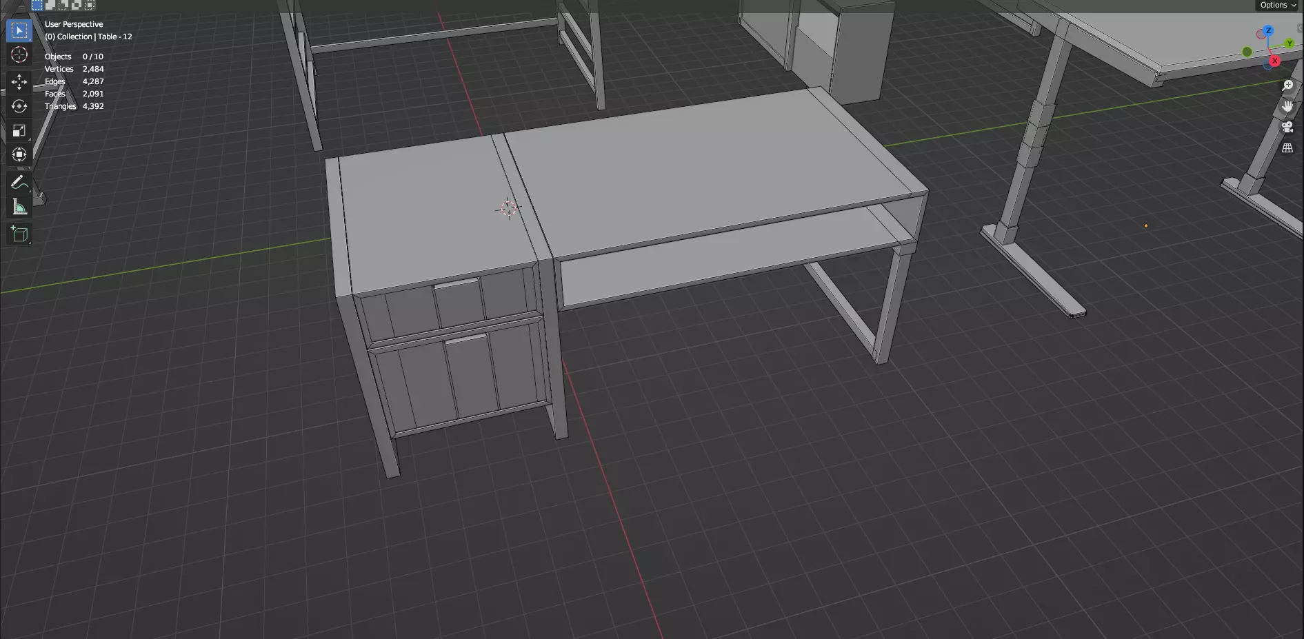Set selection mode to Invert (fourth icon)

77,5
